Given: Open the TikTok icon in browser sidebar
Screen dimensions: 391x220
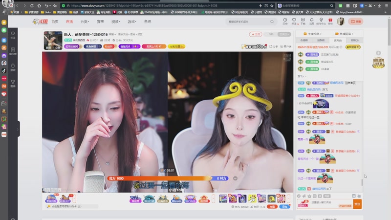Looking at the screenshot, I should tap(4, 70).
